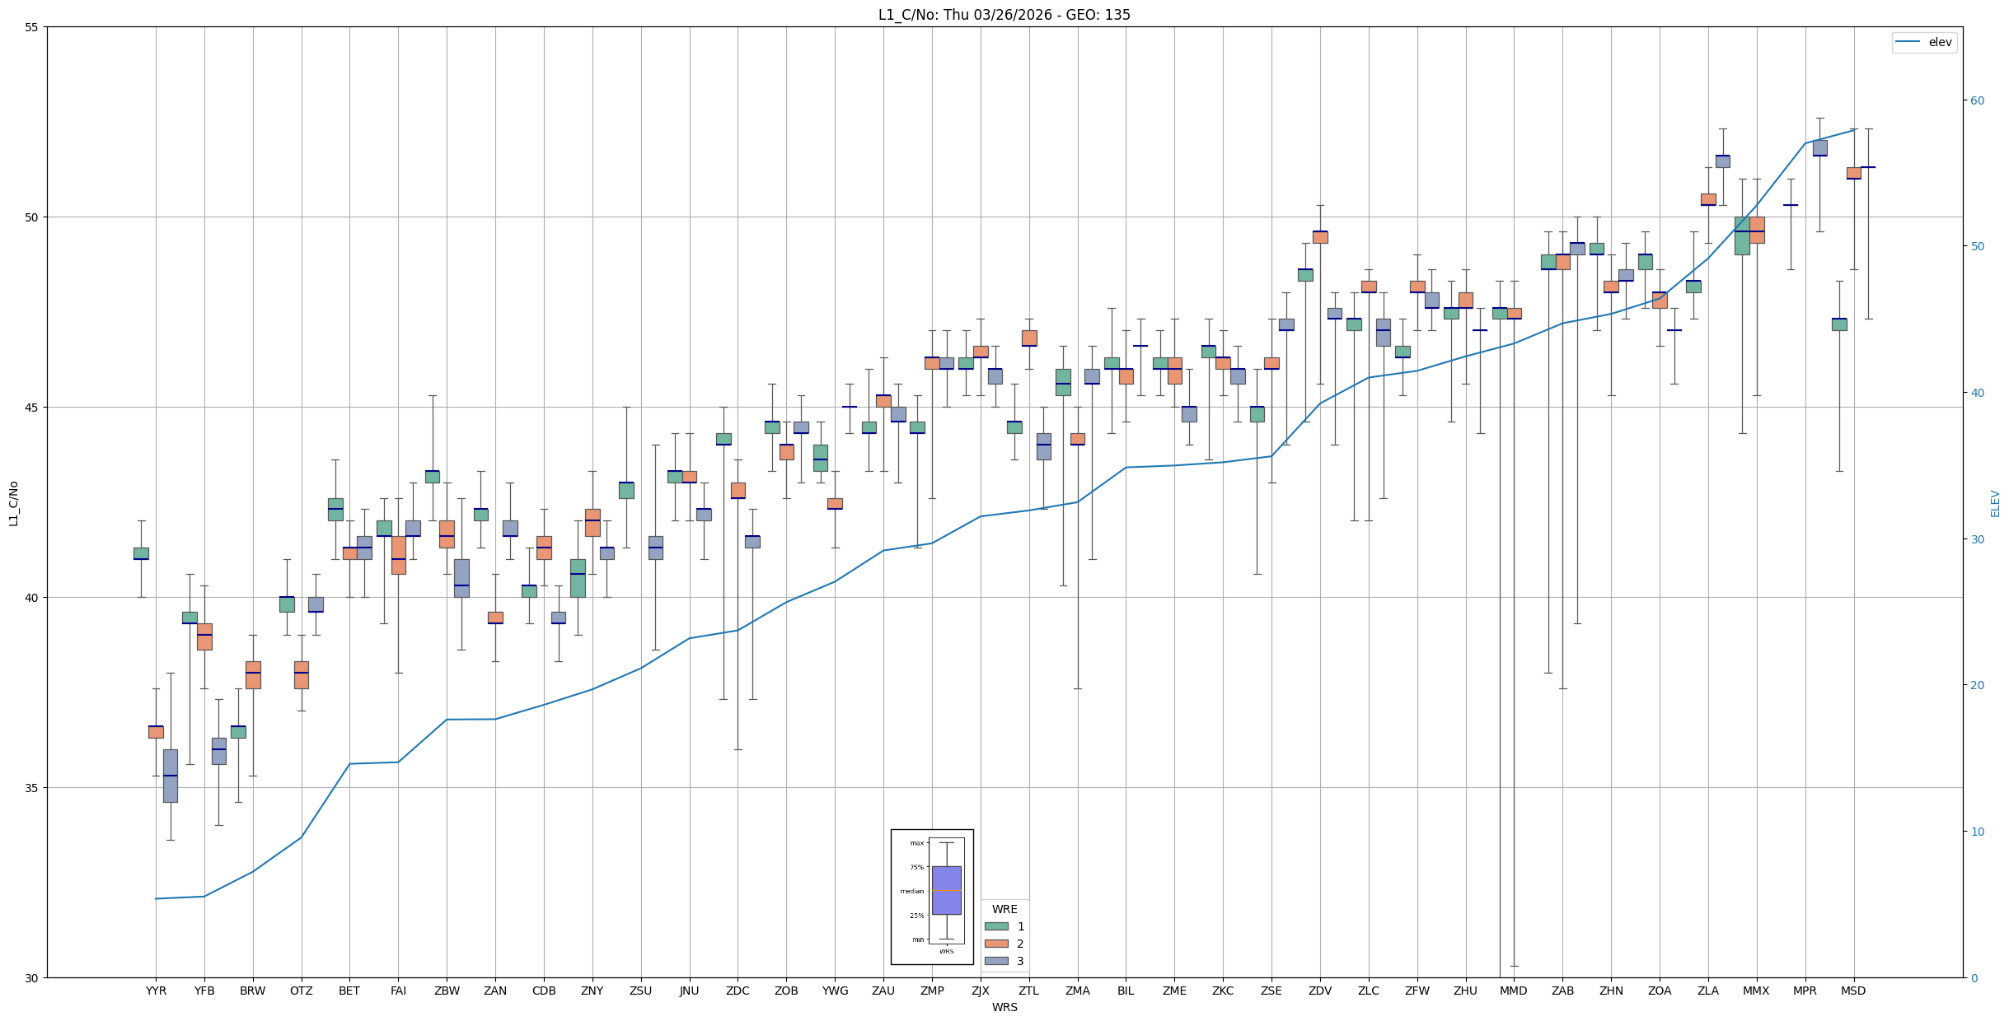Image resolution: width=2009 pixels, height=1021 pixels.
Task: Click the blue-gray WRE 3 legend swatch
Action: (996, 961)
